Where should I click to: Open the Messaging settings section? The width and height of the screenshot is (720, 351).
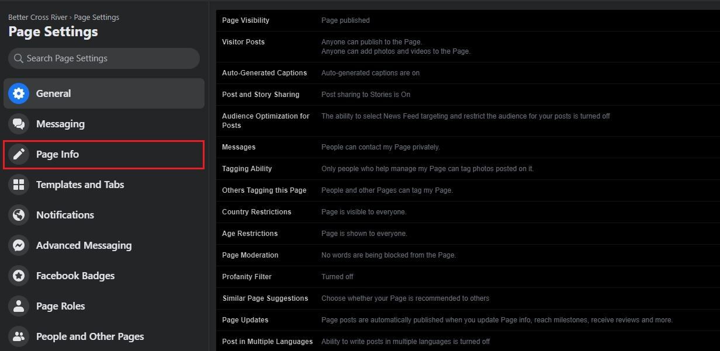[104, 124]
